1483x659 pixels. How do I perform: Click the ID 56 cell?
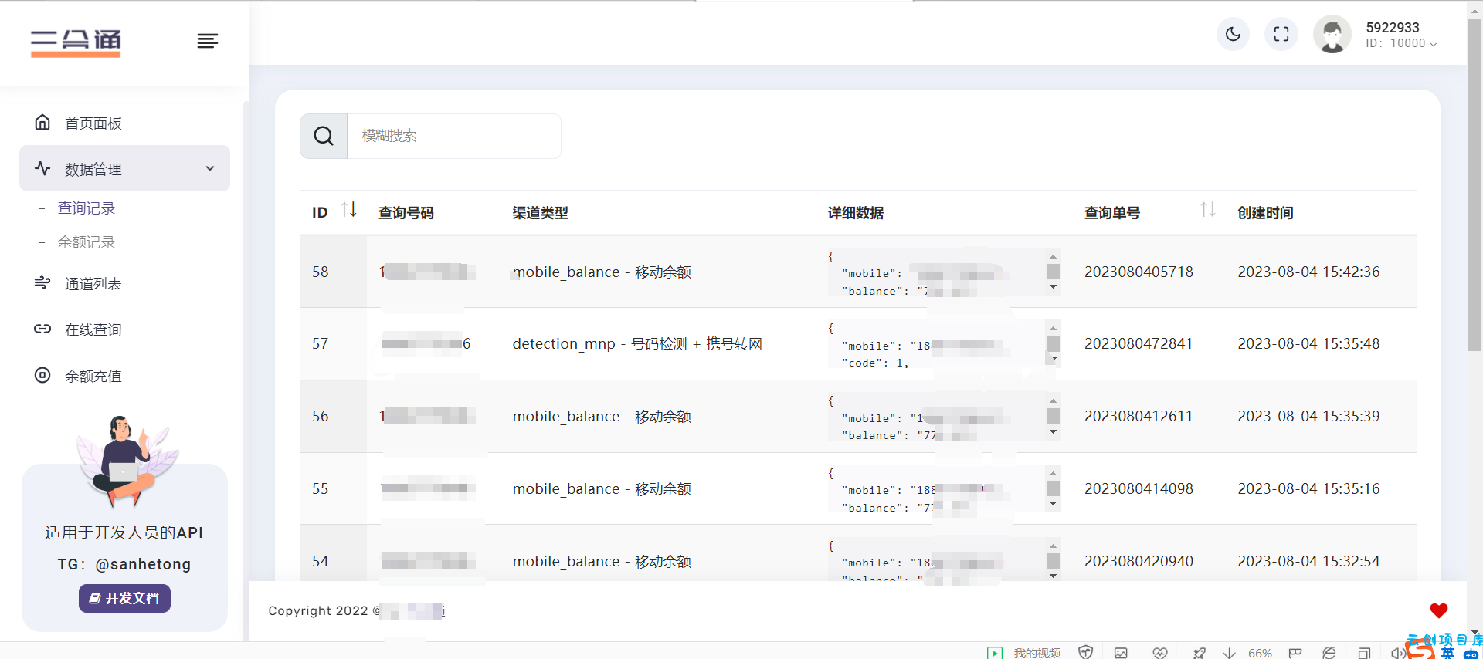coord(321,416)
